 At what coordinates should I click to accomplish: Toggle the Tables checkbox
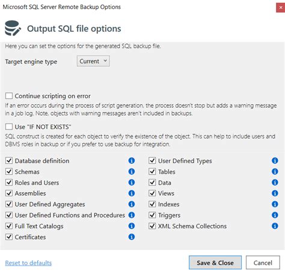pyautogui.click(x=152, y=172)
